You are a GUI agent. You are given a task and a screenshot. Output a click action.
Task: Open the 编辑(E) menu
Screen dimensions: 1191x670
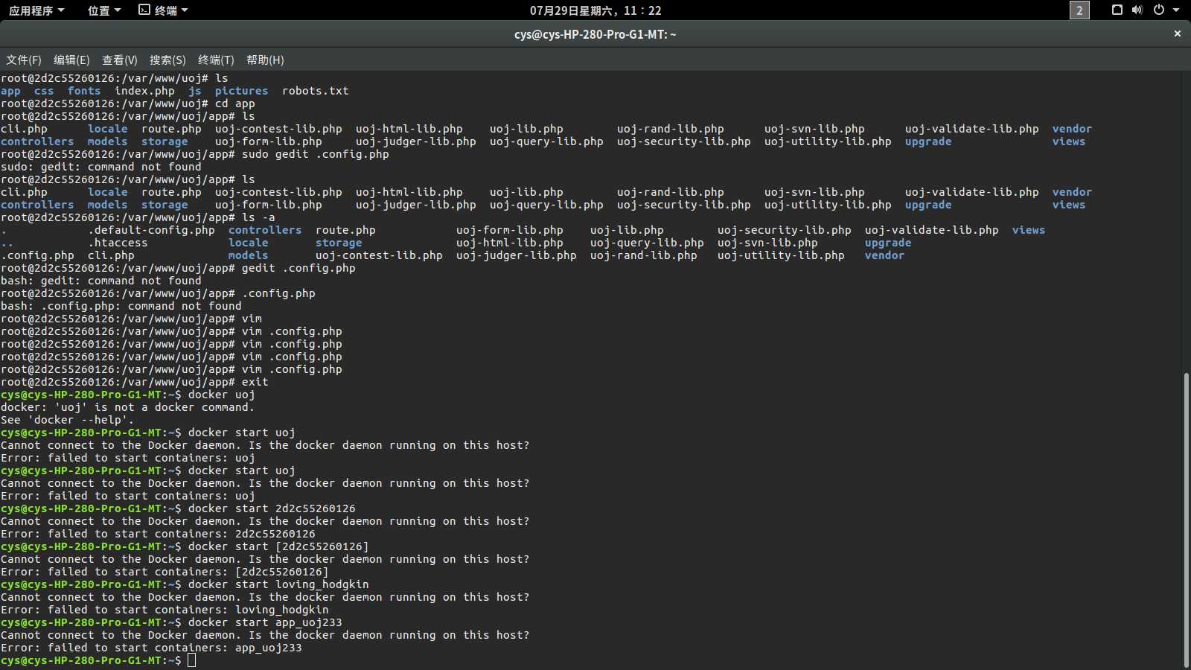(x=71, y=60)
